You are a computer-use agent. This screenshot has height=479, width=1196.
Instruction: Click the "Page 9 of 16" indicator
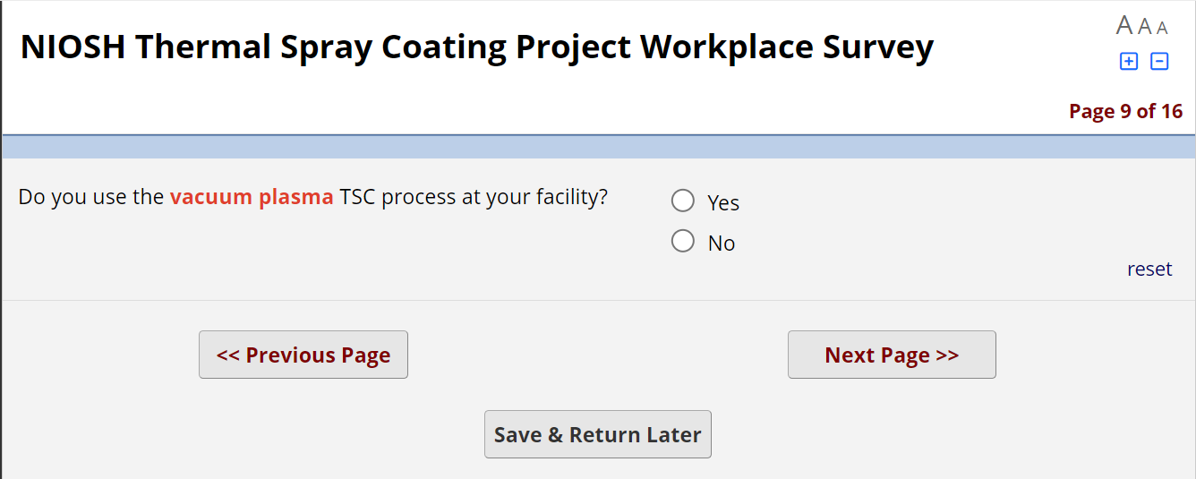point(1125,111)
